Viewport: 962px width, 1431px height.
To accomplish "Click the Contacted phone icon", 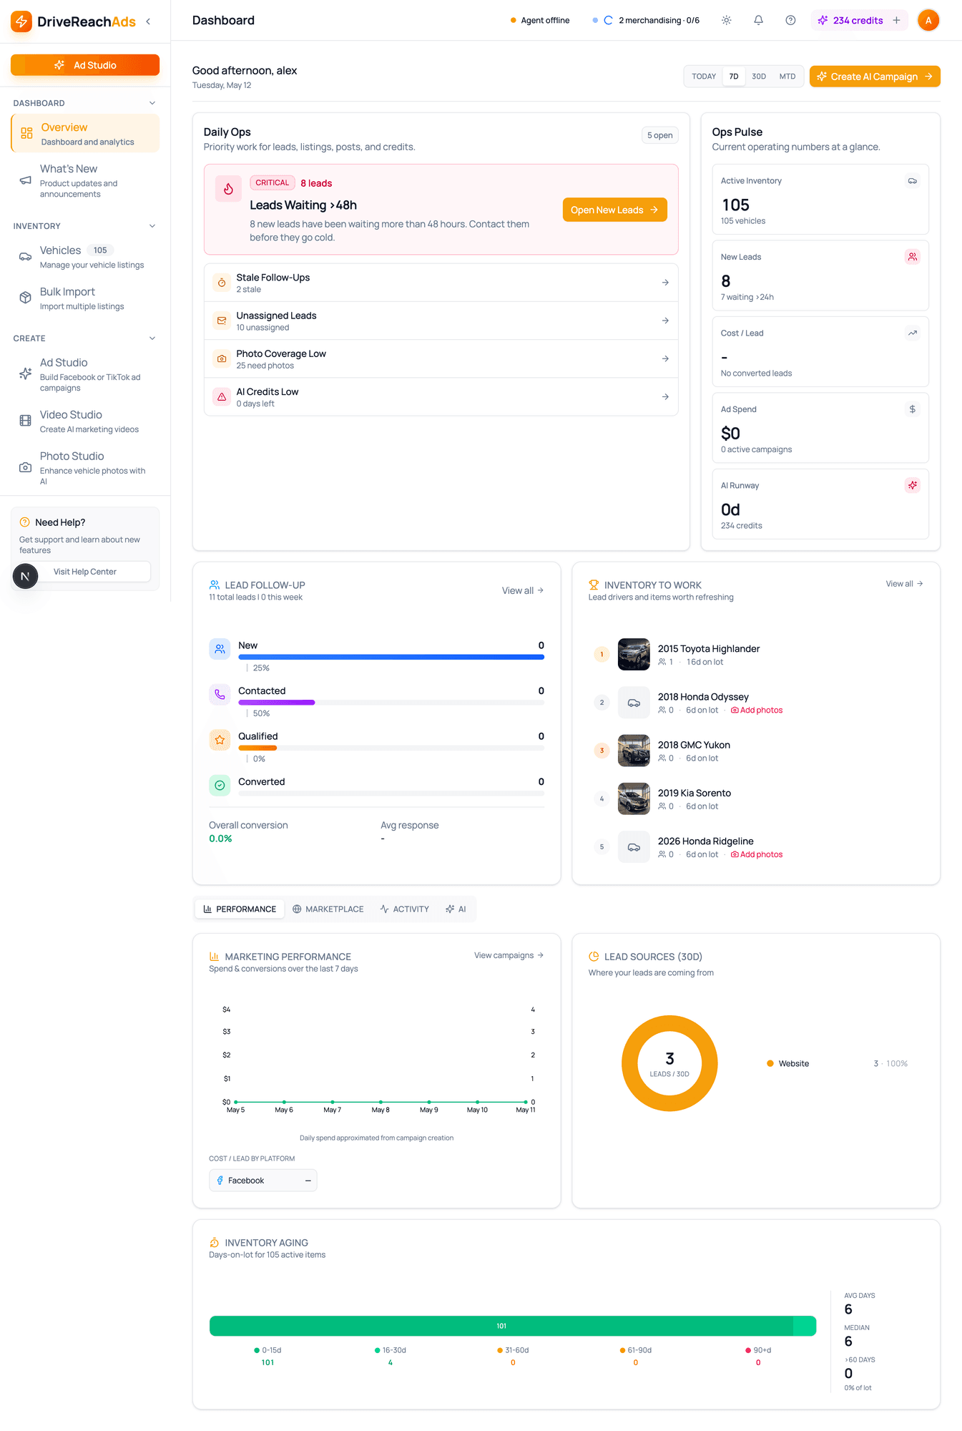I will click(x=220, y=694).
